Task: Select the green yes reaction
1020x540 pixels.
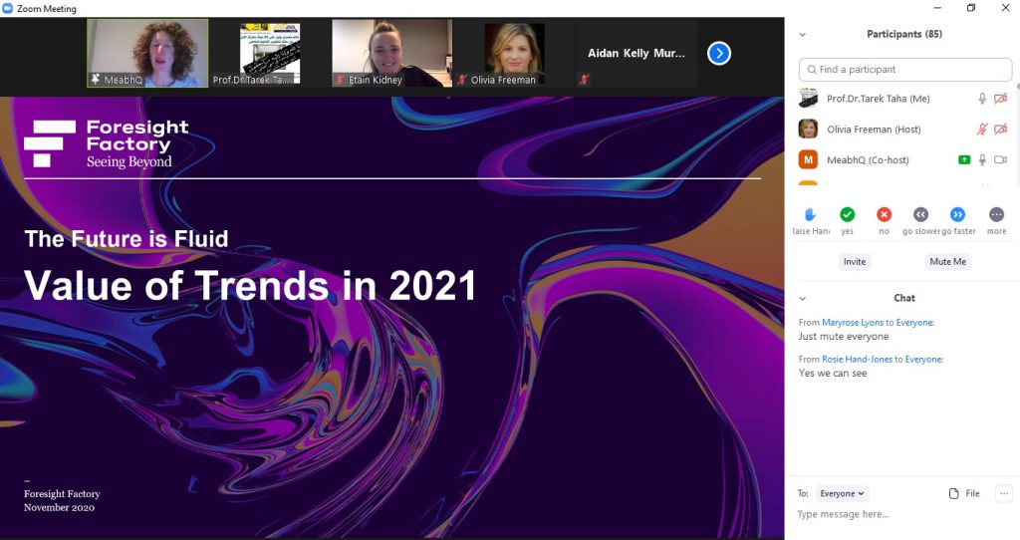Action: 847,214
